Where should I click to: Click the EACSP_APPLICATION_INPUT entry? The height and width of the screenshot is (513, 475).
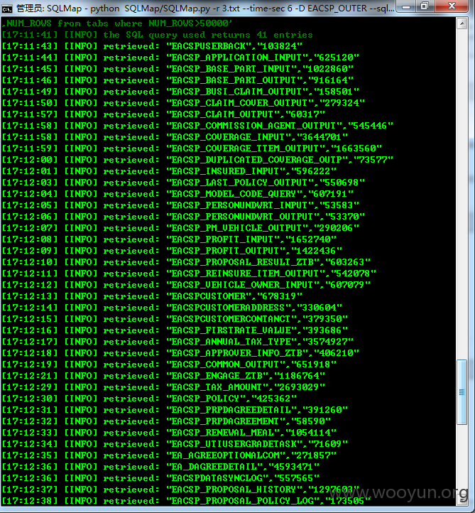(180, 58)
